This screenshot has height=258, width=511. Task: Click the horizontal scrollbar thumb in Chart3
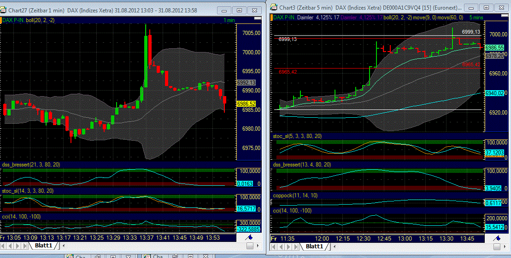[x=497, y=247]
